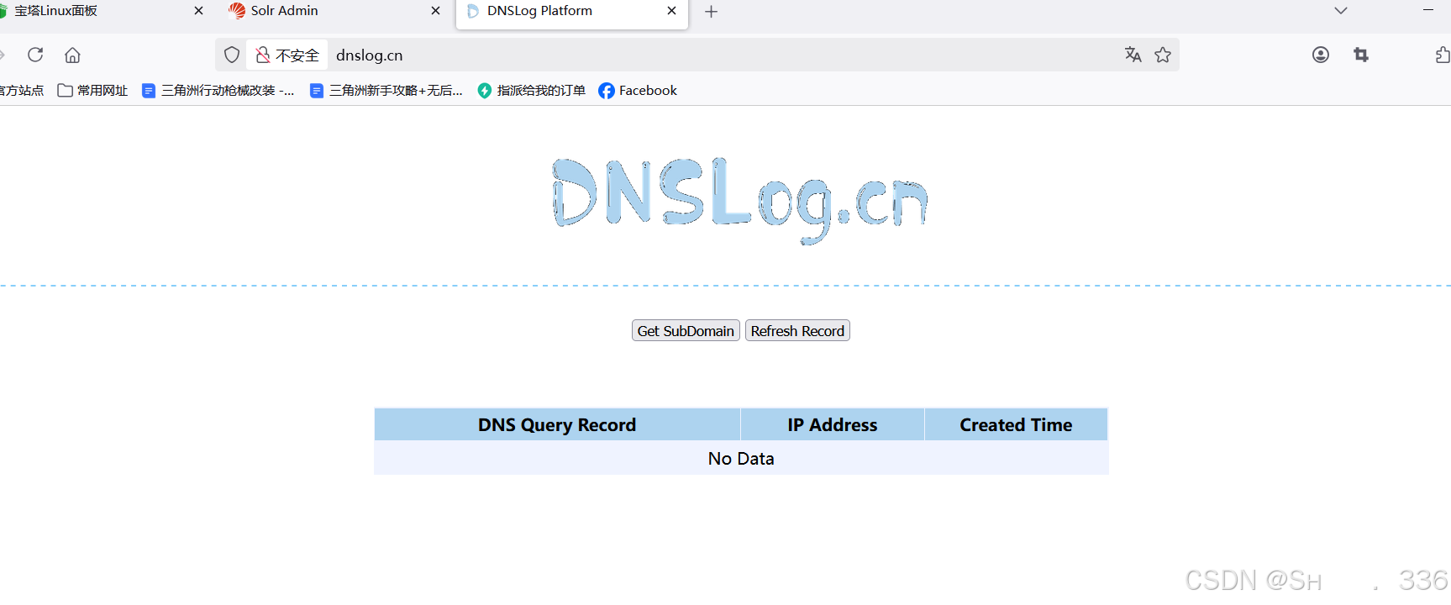Viewport: 1451px width, 605px height.
Task: Open the 三角洲行动枪械改装 bookmark
Action: coord(218,90)
